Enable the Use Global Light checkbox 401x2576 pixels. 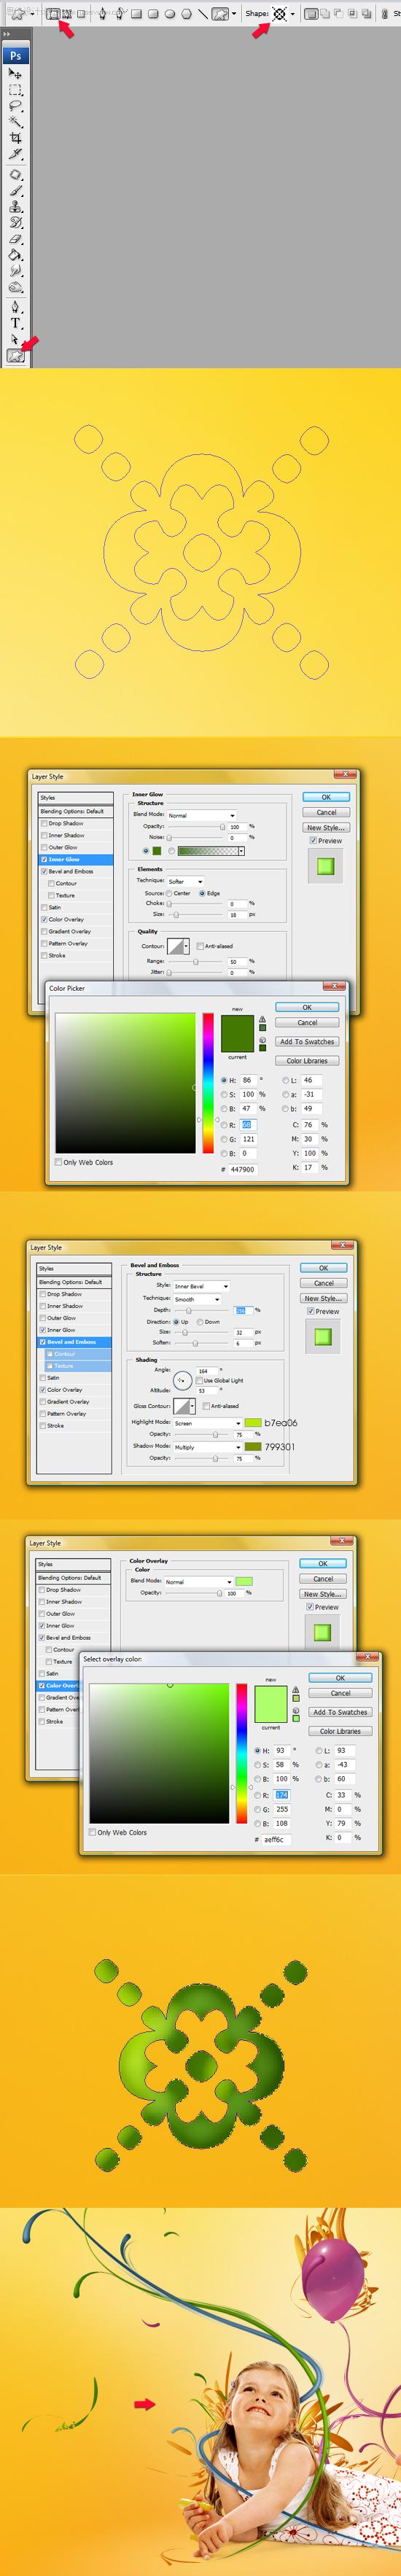pyautogui.click(x=199, y=1380)
